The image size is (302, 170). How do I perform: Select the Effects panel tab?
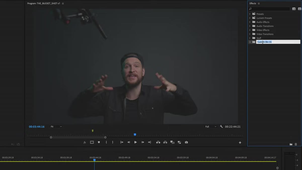[253, 4]
